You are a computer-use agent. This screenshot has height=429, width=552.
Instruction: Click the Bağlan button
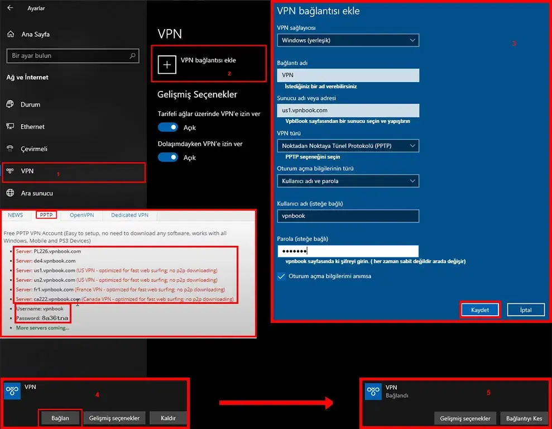(60, 418)
